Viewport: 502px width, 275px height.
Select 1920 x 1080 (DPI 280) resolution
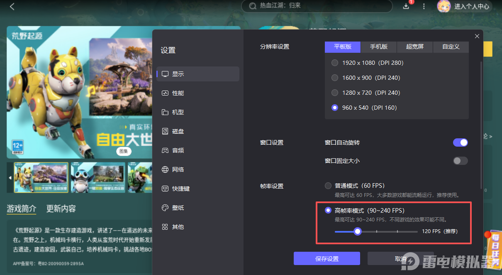(335, 63)
